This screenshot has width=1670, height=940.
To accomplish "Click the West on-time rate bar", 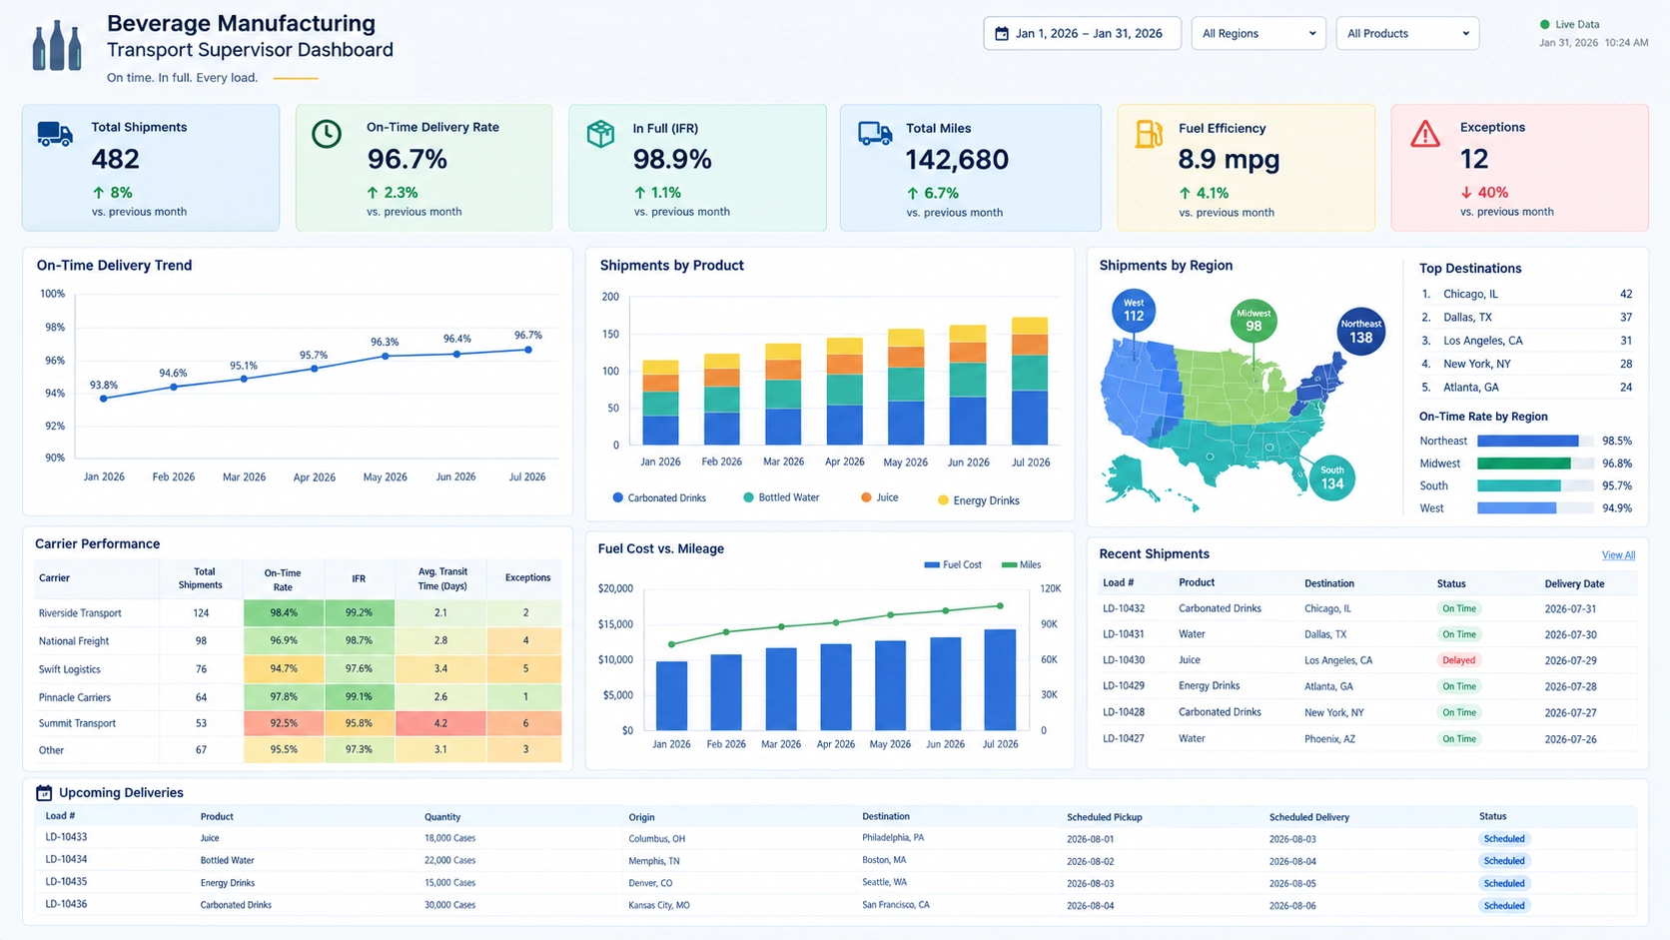I will click(1516, 508).
